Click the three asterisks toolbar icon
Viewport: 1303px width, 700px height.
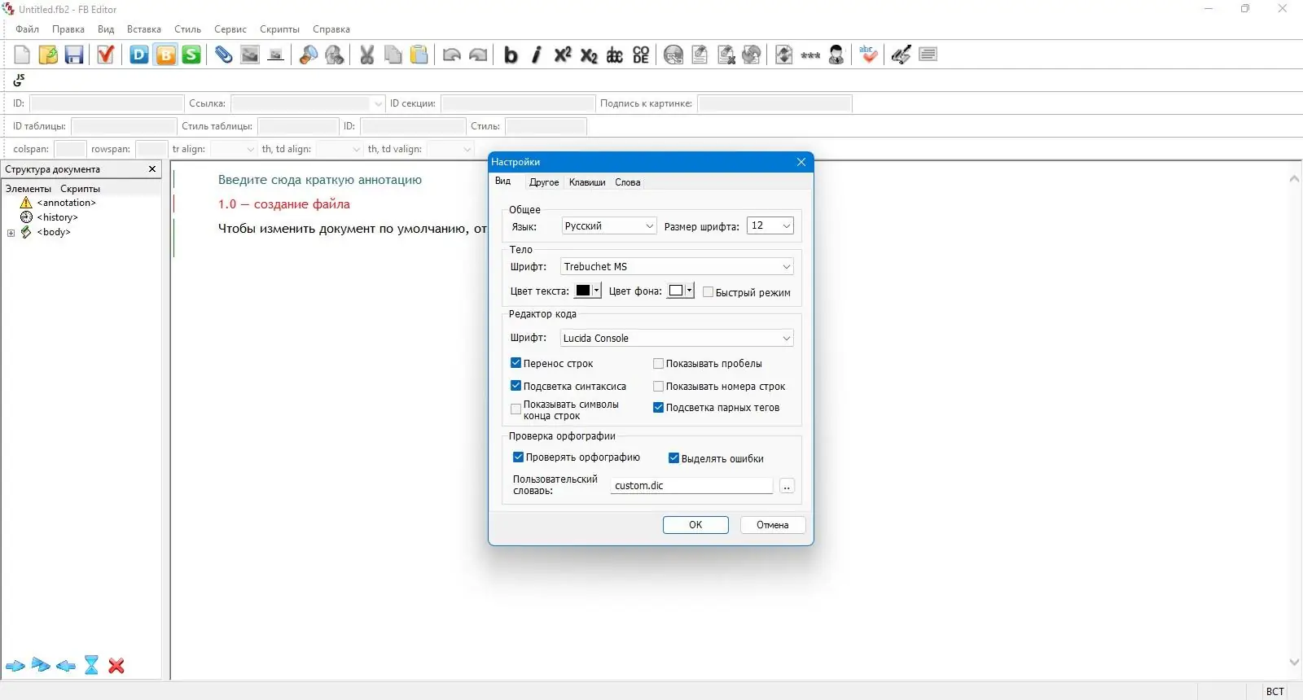(x=810, y=55)
